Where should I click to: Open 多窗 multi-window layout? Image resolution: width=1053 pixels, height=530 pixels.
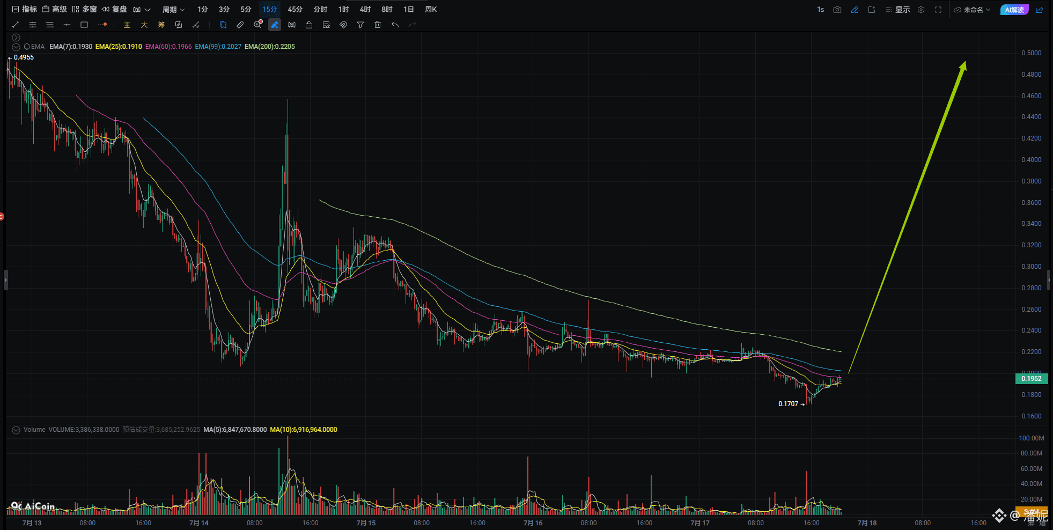85,9
